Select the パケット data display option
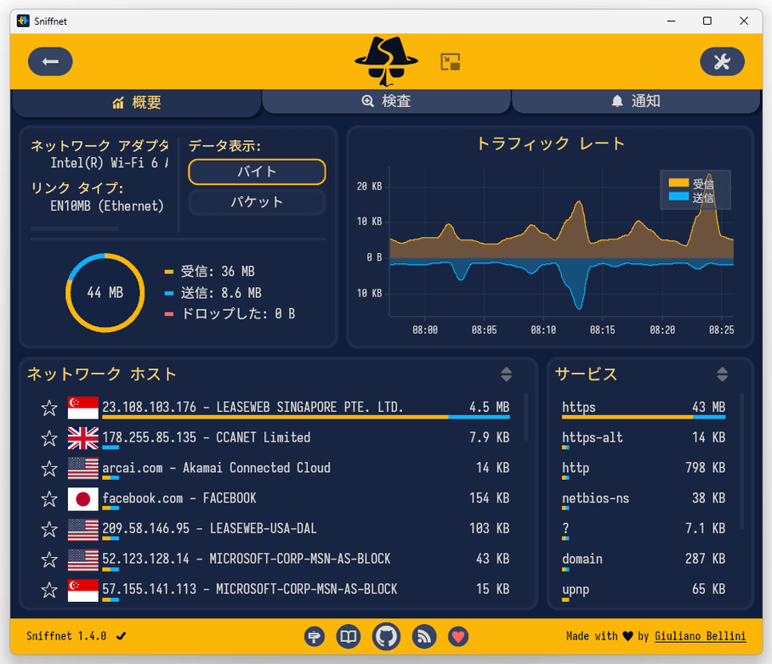 pyautogui.click(x=257, y=202)
